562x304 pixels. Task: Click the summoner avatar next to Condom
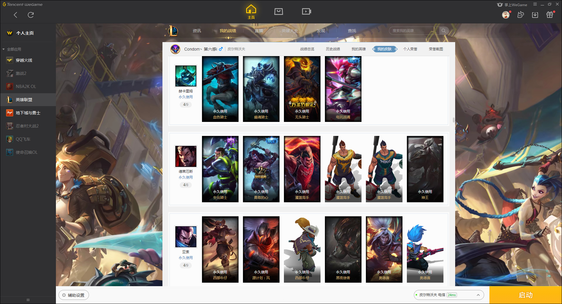tap(175, 49)
